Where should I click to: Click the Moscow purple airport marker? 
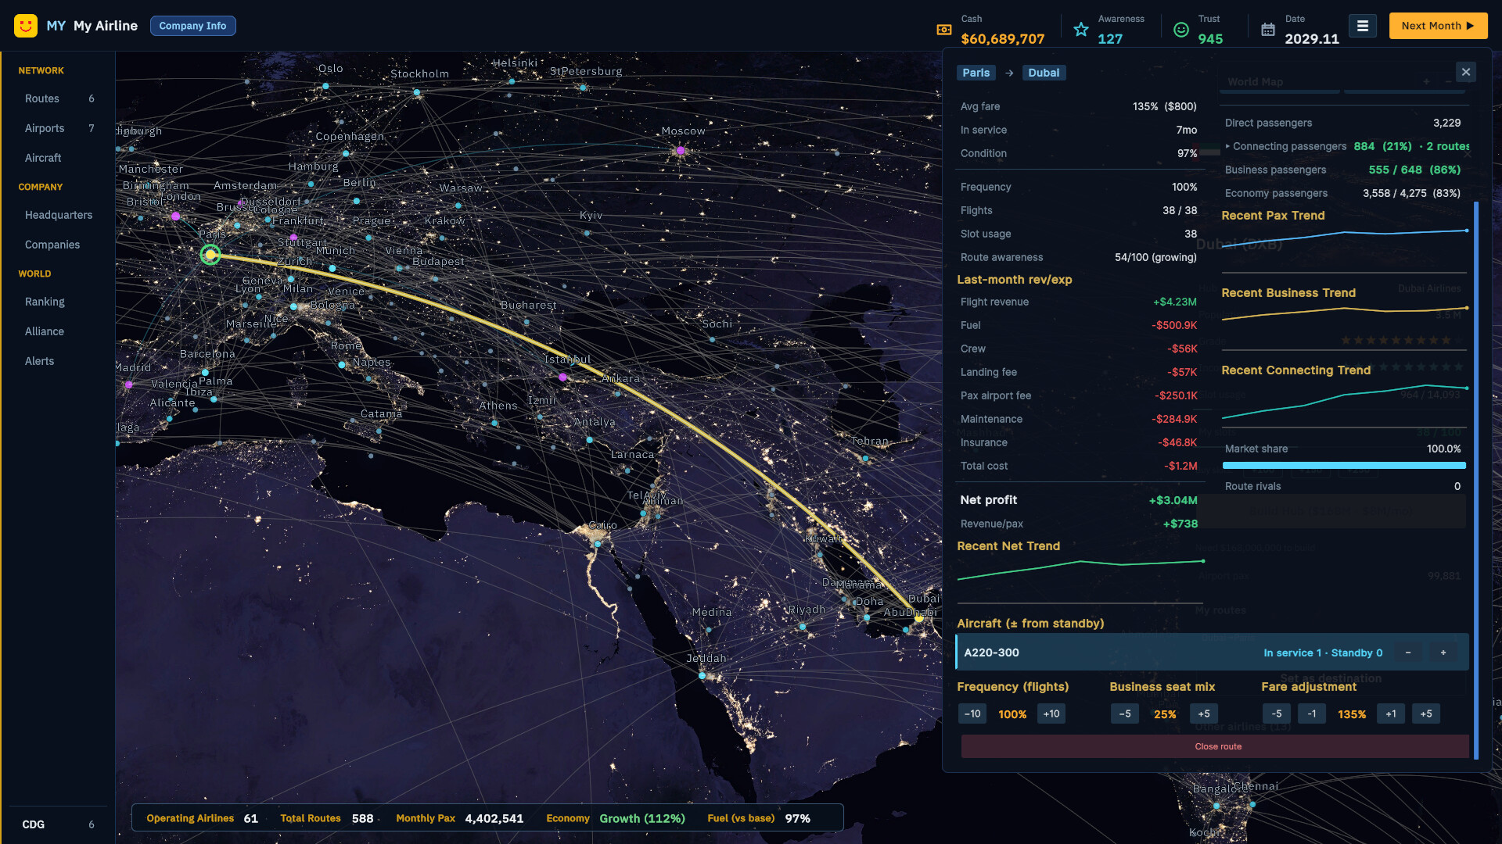[x=681, y=151]
